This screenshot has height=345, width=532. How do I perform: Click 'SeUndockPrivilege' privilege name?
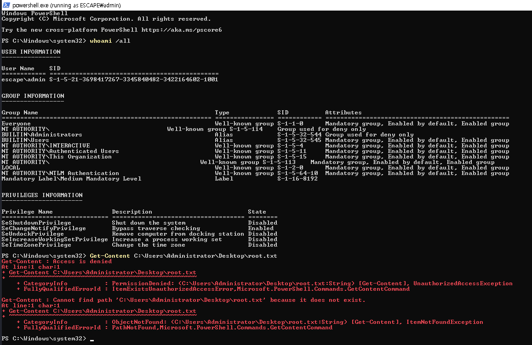(33, 234)
